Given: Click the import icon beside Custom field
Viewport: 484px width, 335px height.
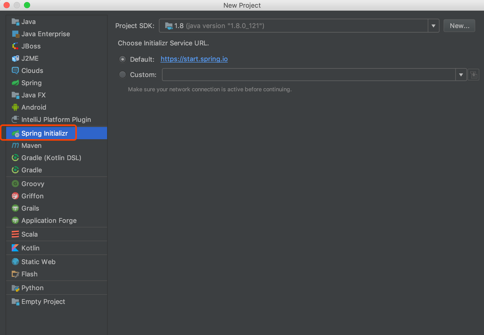Looking at the screenshot, I should (x=474, y=75).
